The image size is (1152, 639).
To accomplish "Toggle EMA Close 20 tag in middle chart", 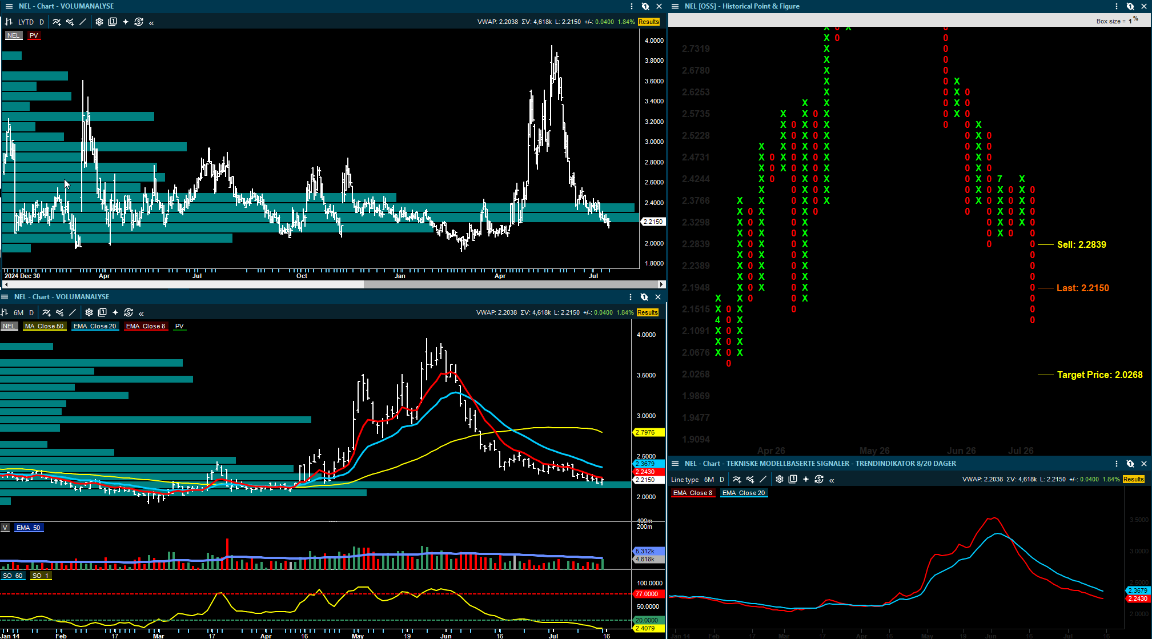I will pyautogui.click(x=95, y=326).
